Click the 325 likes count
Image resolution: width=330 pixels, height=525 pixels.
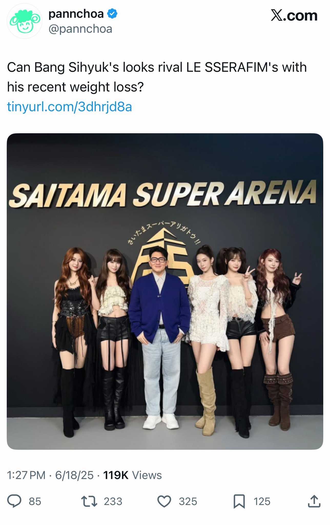(x=188, y=502)
